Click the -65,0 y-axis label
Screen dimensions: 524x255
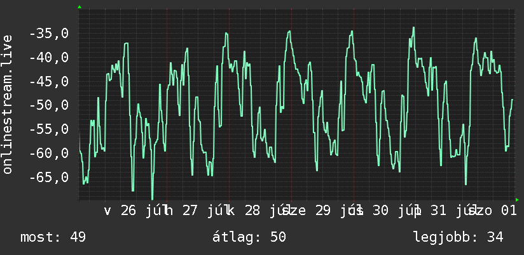pos(49,178)
